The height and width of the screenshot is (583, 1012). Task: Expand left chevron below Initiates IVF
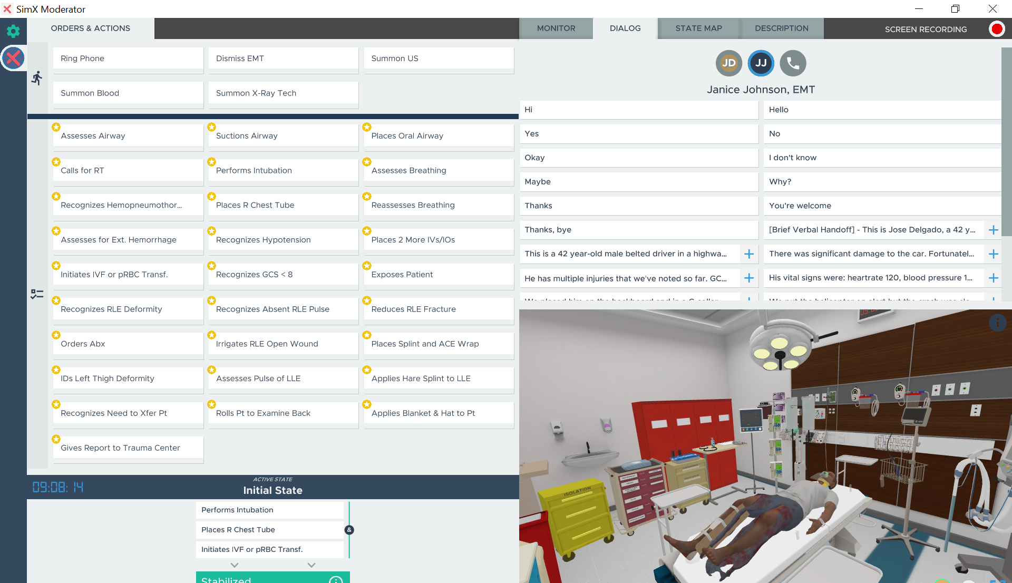click(x=235, y=565)
